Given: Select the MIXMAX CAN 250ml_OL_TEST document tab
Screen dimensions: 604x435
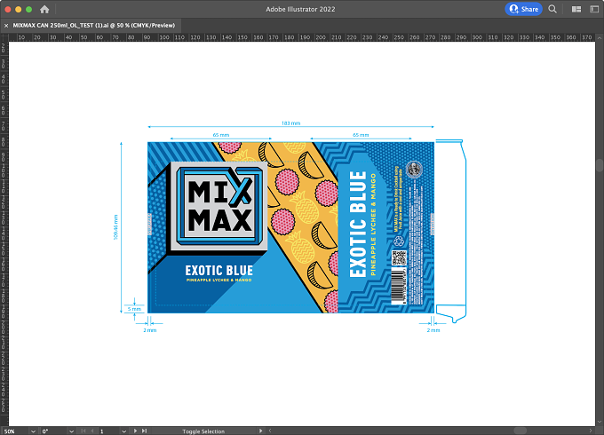Looking at the screenshot, I should (94, 26).
